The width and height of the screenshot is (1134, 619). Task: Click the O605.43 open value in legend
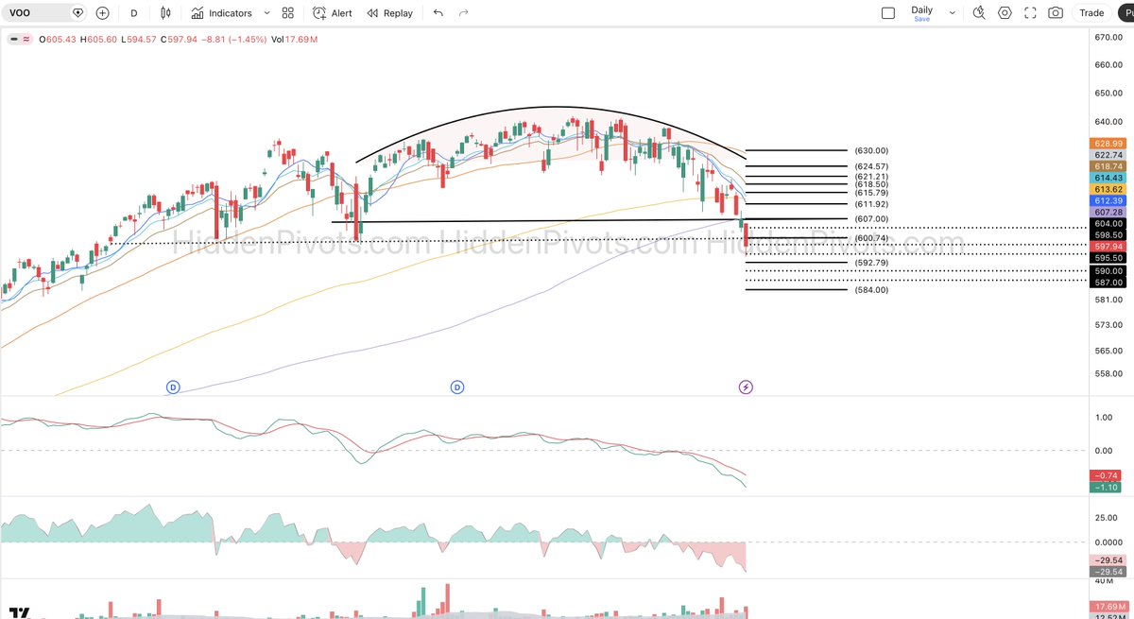click(x=59, y=40)
